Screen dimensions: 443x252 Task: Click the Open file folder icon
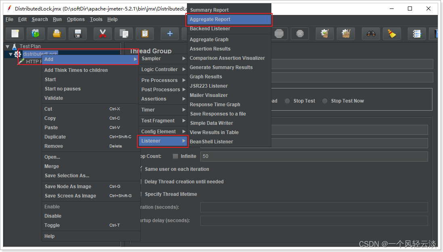(57, 34)
